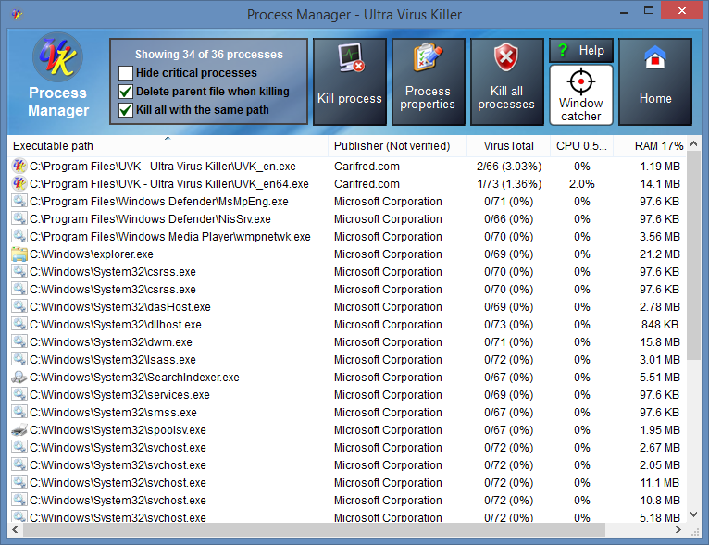Click the 5.51 MB RAM value
Viewport: 709px width, 545px height.
(660, 378)
